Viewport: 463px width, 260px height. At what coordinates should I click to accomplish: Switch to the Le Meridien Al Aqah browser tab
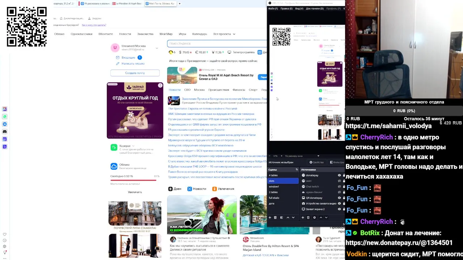tap(127, 4)
